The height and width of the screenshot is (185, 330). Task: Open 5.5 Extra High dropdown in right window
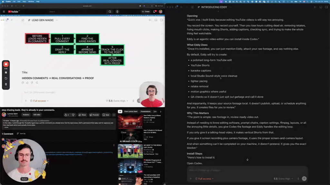(283, 179)
